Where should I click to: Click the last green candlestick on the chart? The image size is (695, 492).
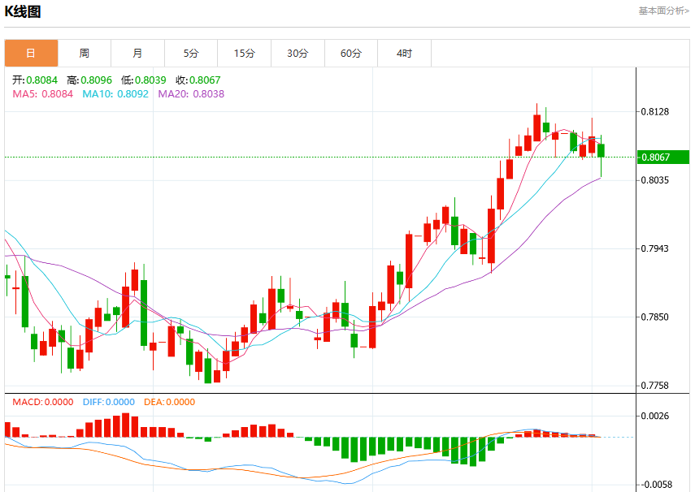click(x=601, y=150)
